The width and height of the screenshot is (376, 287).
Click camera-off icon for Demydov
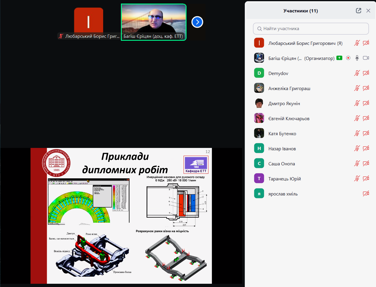[x=366, y=73]
